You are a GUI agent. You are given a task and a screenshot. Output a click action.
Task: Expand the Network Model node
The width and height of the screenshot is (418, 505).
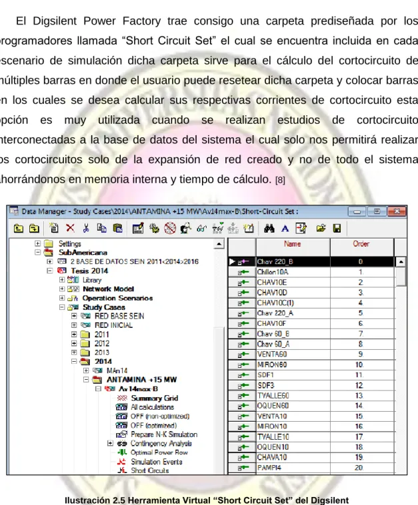point(62,289)
